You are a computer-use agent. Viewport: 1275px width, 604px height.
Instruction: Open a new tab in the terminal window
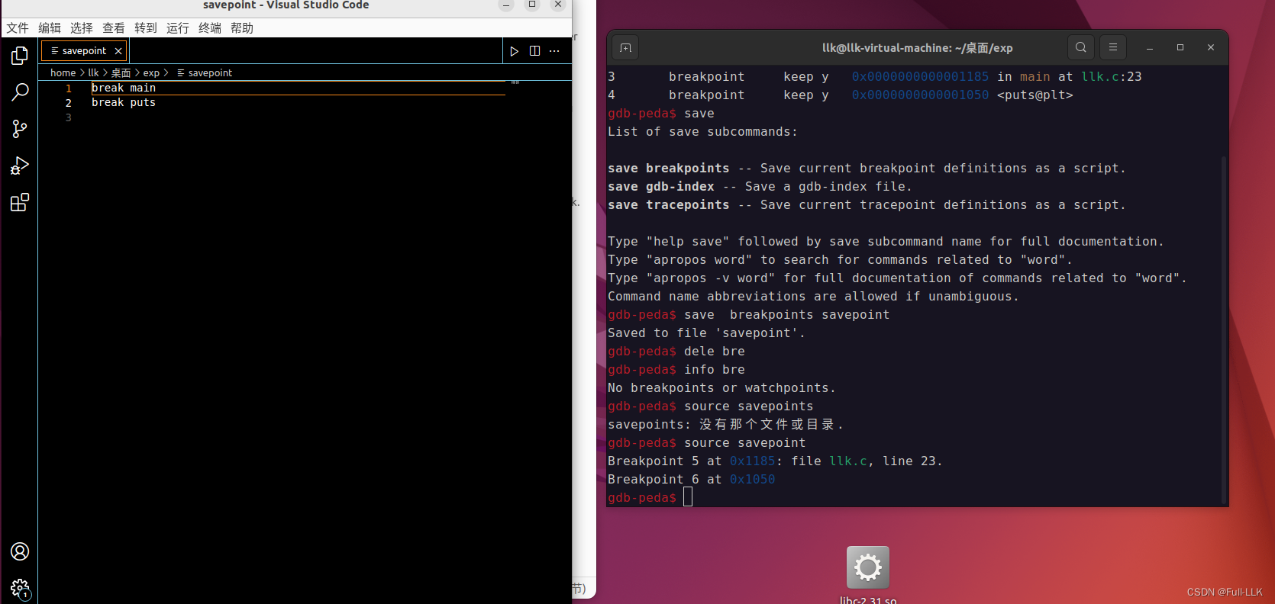tap(625, 47)
